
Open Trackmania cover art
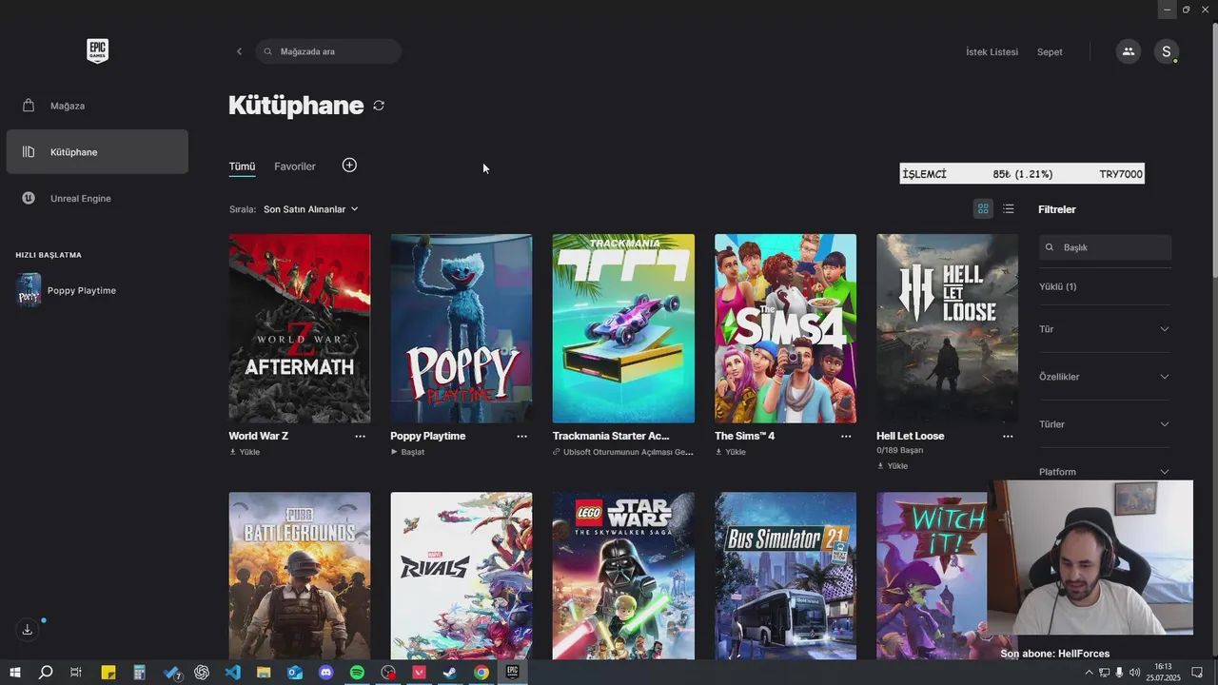coord(623,328)
